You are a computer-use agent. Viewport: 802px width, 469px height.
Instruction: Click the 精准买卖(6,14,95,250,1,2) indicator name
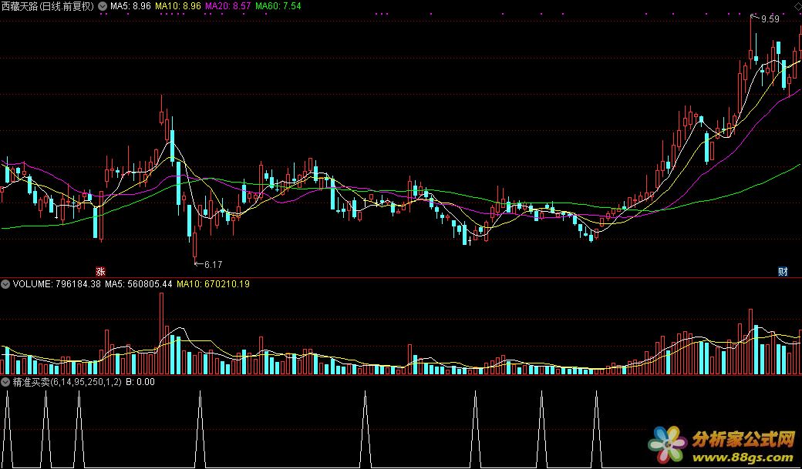tap(67, 382)
